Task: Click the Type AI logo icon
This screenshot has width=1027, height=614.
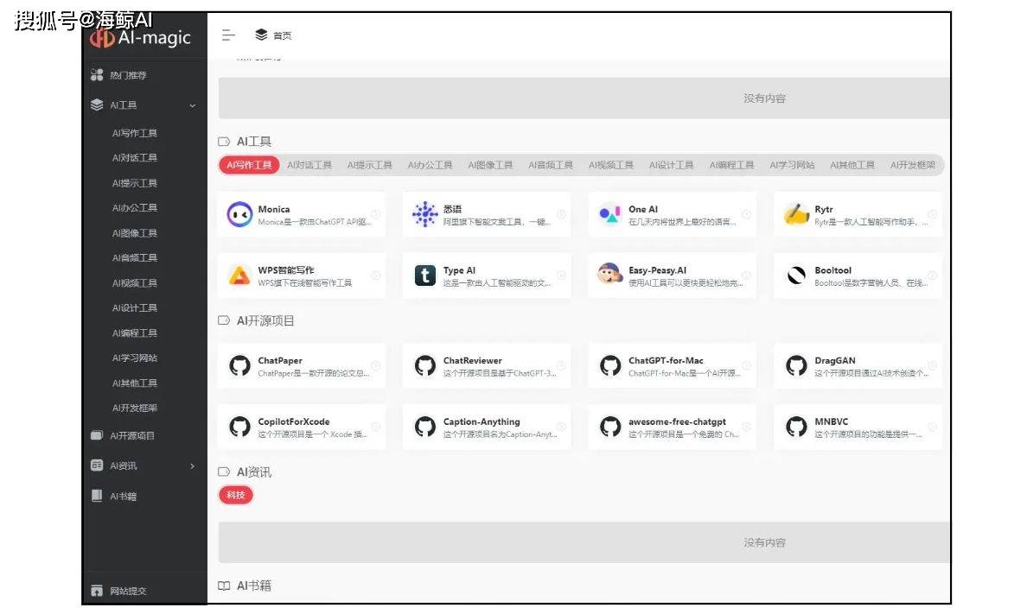Action: click(425, 275)
